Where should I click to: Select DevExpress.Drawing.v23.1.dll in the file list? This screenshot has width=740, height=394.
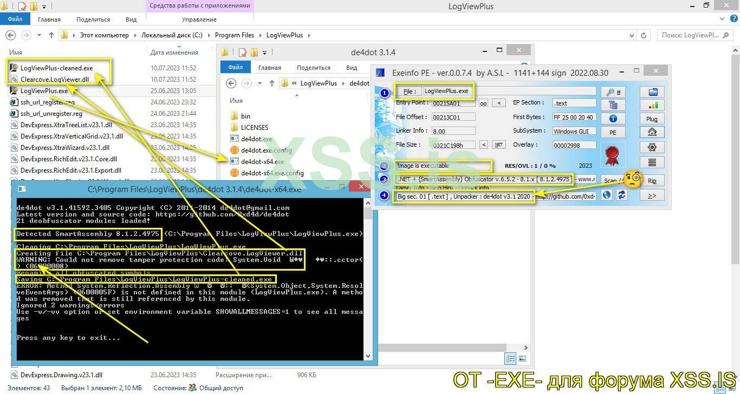click(61, 375)
